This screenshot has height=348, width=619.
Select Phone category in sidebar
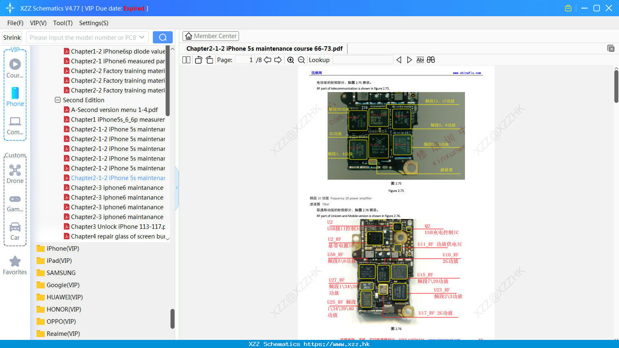tap(15, 97)
